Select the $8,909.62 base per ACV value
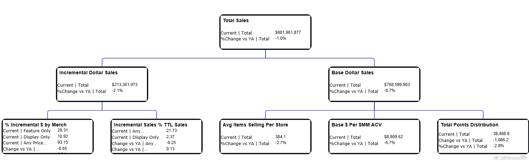 (393, 137)
